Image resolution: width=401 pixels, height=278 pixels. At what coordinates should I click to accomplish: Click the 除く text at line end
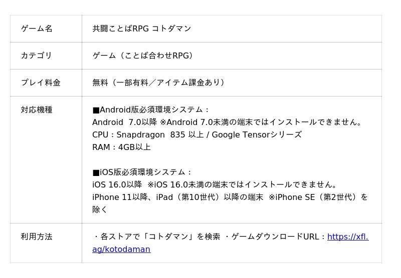[100, 209]
